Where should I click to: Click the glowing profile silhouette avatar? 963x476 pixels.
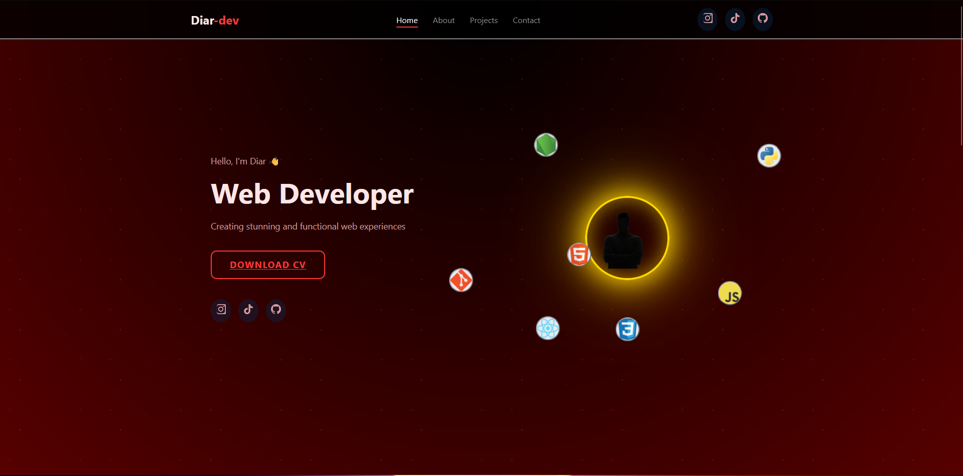(627, 238)
